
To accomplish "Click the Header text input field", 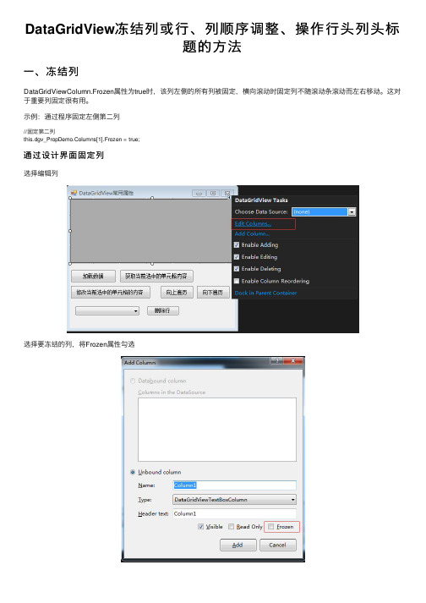I will click(234, 513).
